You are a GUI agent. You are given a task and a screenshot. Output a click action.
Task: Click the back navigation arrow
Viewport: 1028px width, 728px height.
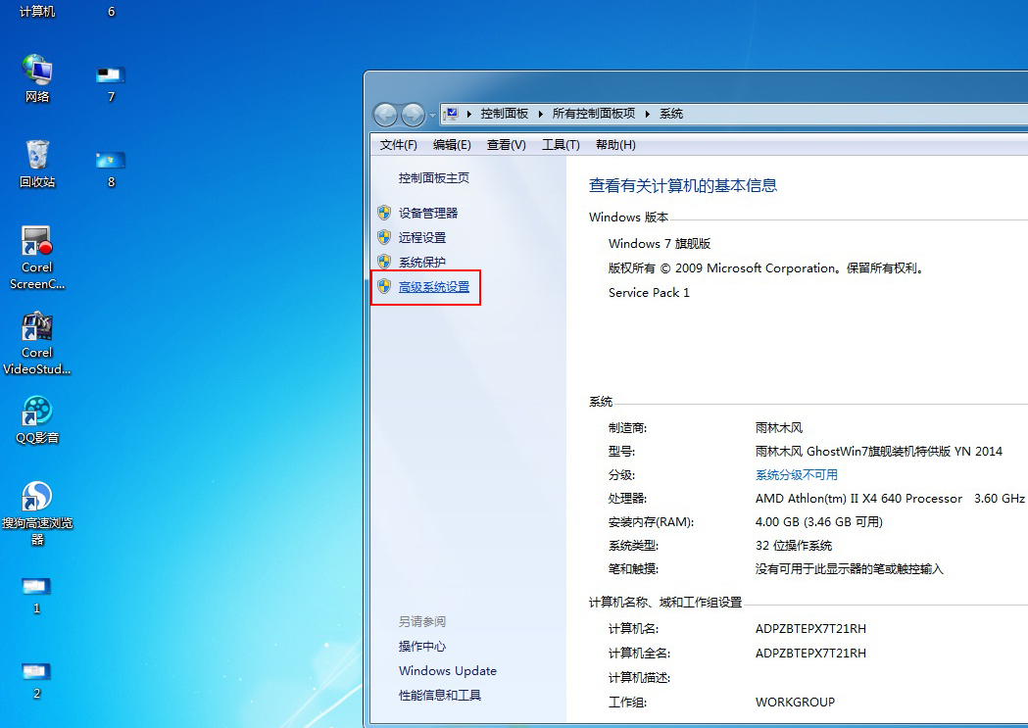(385, 114)
